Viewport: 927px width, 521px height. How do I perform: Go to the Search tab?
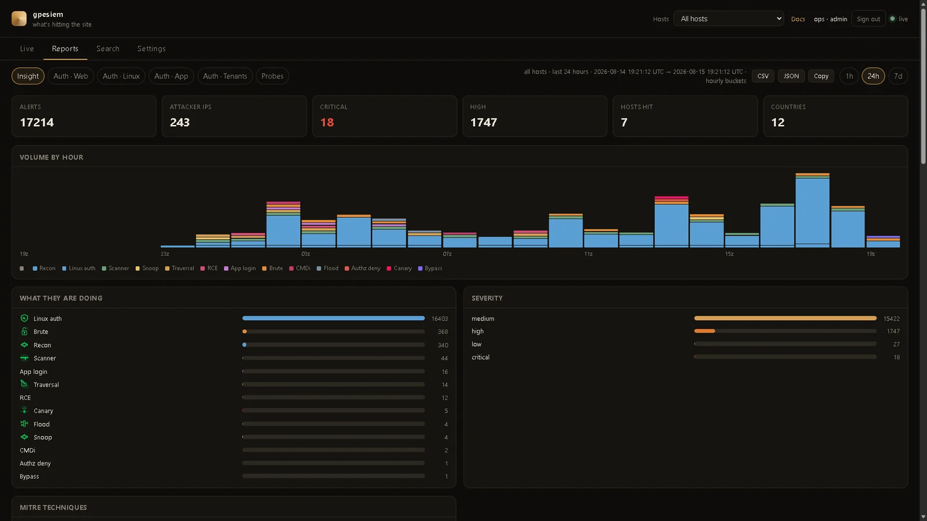[108, 49]
